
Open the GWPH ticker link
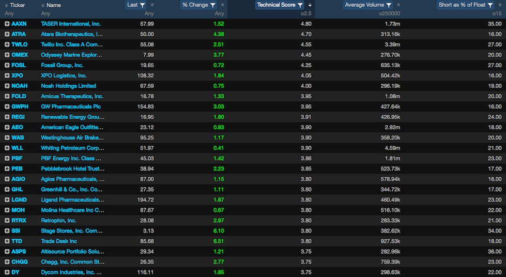point(20,106)
